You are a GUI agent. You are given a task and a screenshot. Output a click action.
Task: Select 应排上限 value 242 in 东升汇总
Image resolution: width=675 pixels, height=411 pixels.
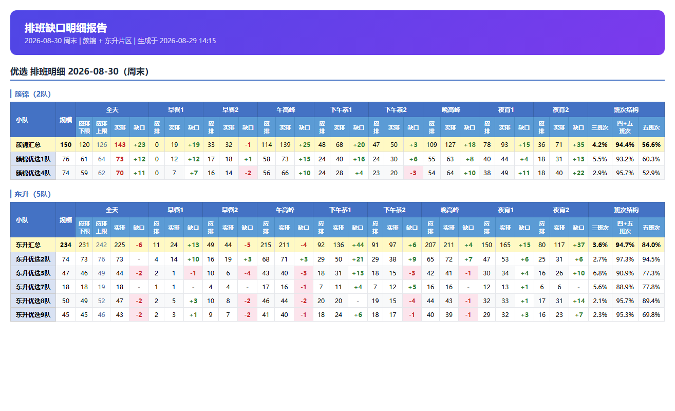[102, 245]
